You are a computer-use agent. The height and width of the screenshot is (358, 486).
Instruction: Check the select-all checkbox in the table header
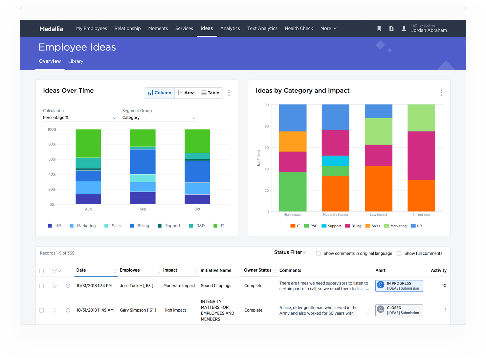[x=41, y=271]
